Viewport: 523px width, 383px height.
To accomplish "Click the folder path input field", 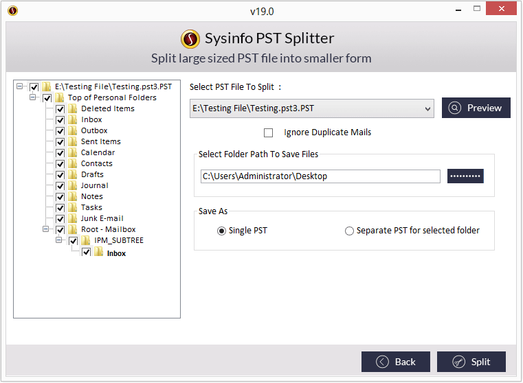I will [320, 176].
